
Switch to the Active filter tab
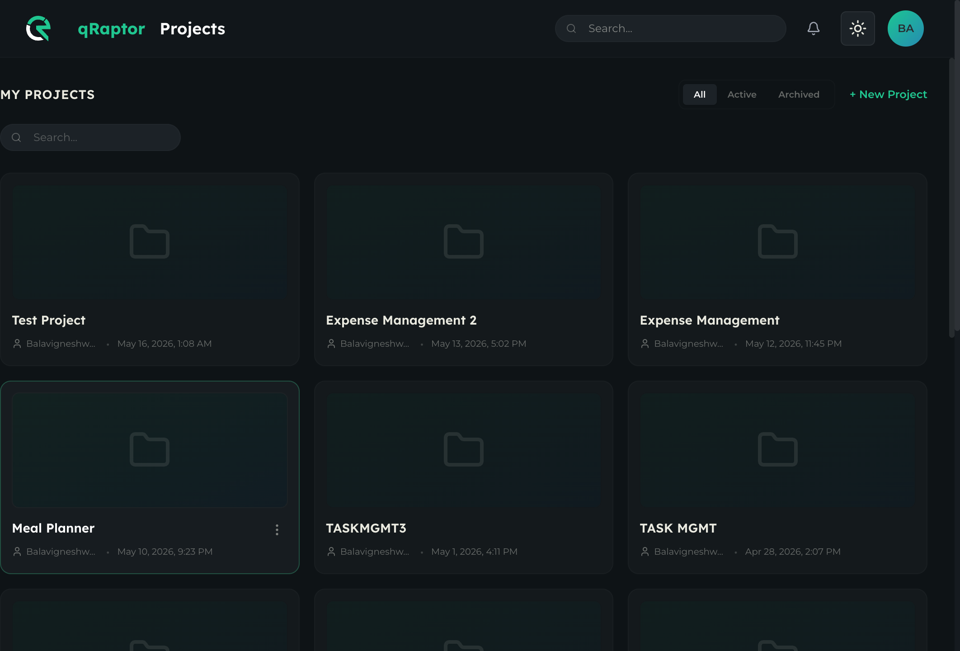[x=742, y=94]
